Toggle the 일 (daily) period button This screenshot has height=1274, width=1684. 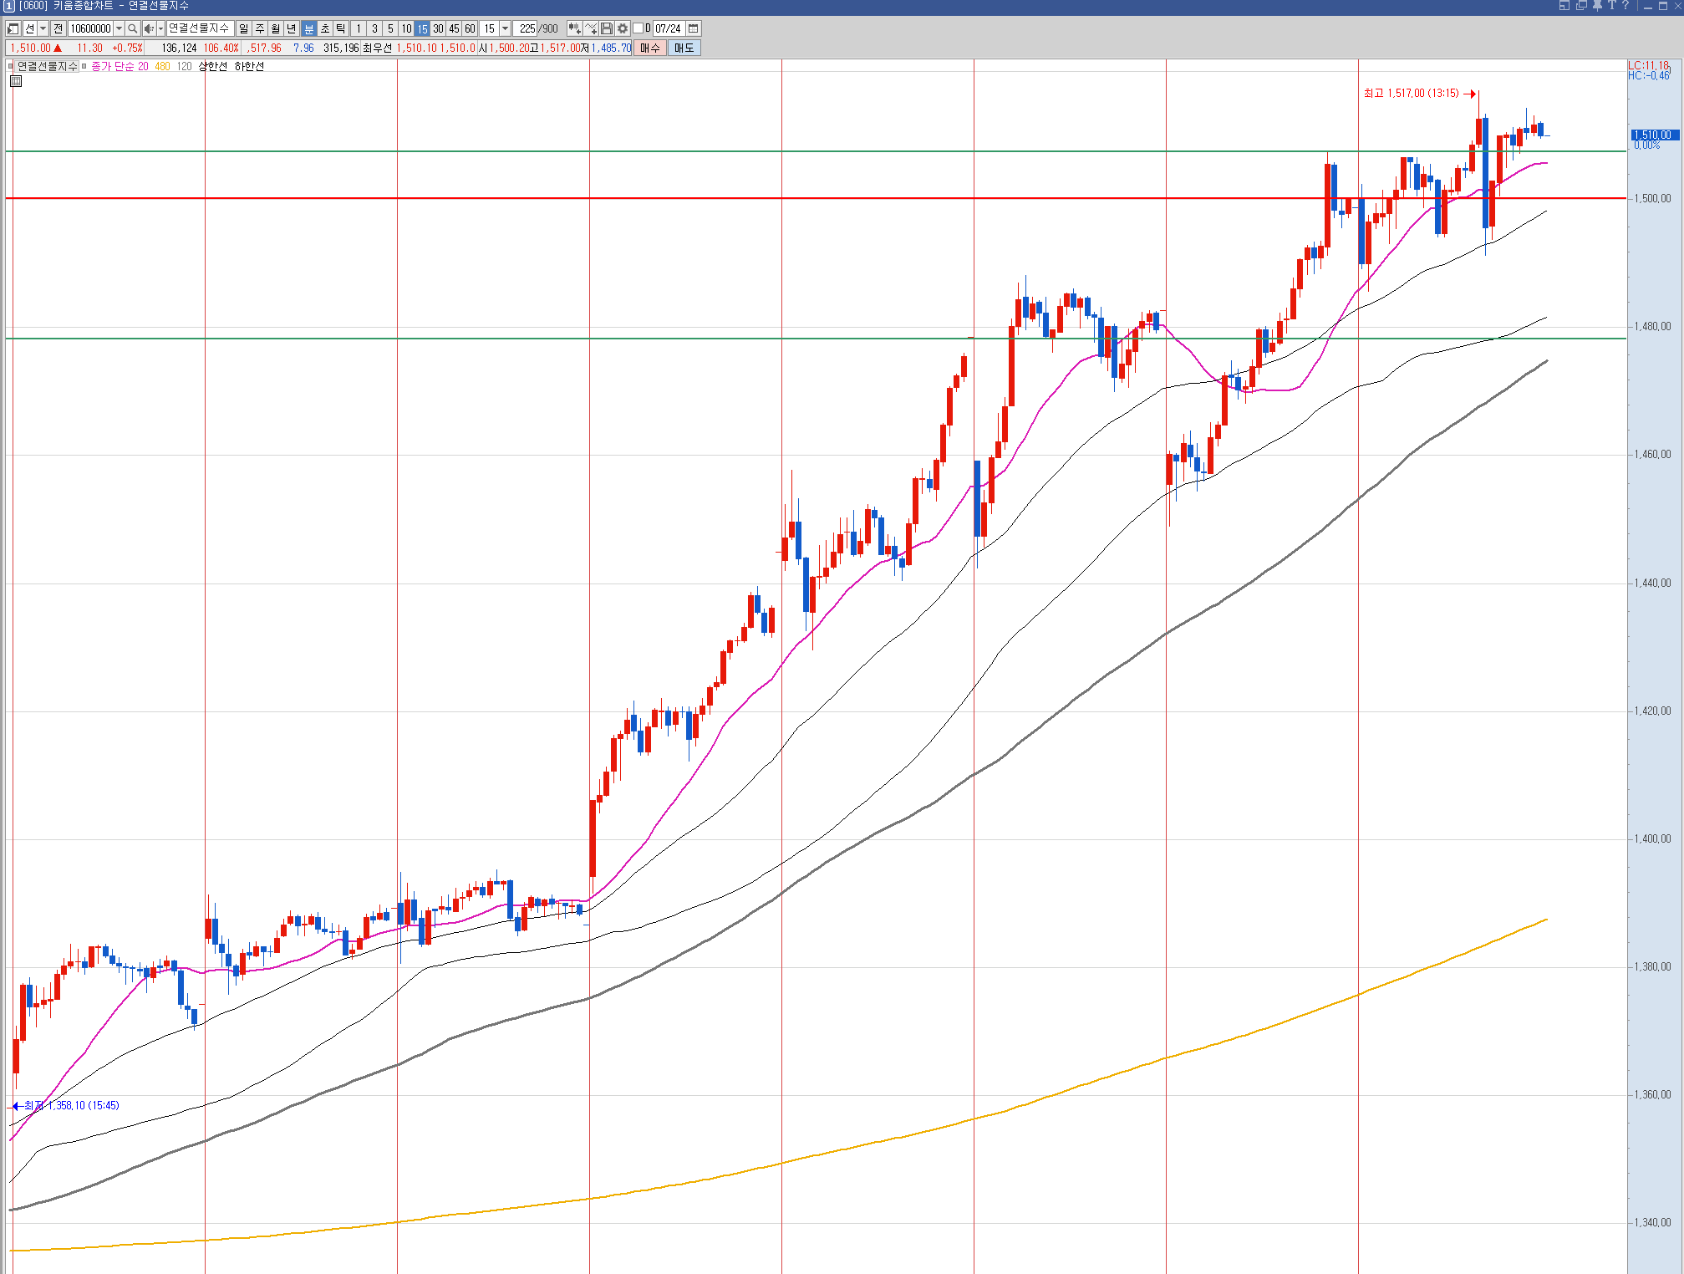[x=243, y=28]
